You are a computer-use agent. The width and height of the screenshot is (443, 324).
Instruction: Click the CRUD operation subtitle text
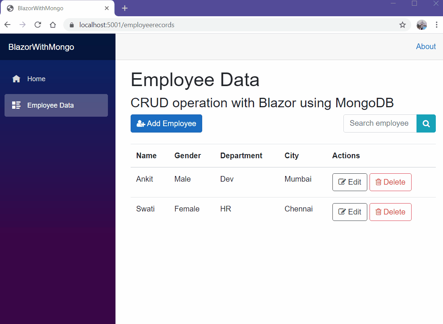point(262,103)
